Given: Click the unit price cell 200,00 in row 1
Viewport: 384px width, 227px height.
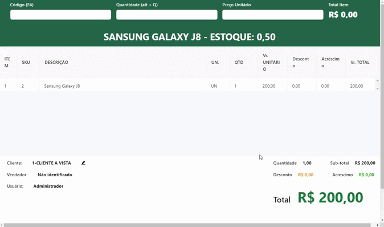Looking at the screenshot, I should [269, 86].
